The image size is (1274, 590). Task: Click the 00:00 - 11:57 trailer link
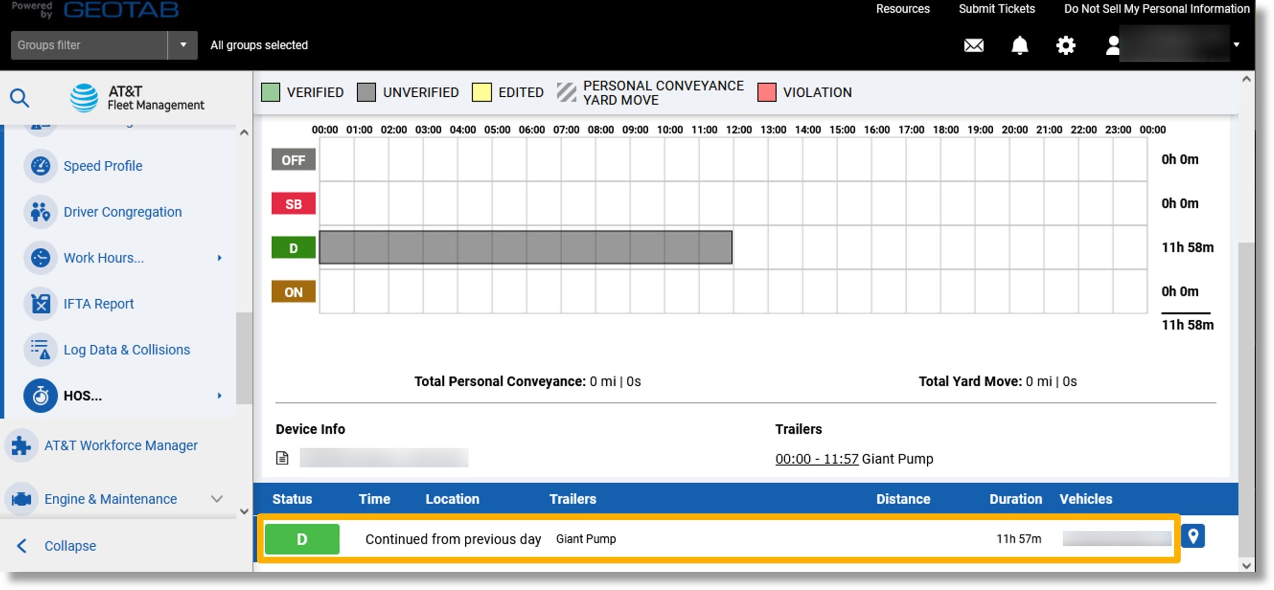coord(817,459)
